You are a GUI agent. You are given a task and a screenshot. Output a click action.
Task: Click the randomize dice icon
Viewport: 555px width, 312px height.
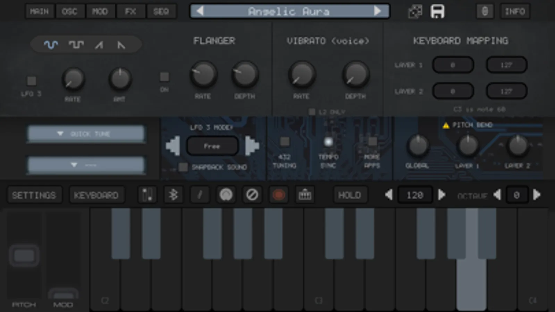point(415,11)
